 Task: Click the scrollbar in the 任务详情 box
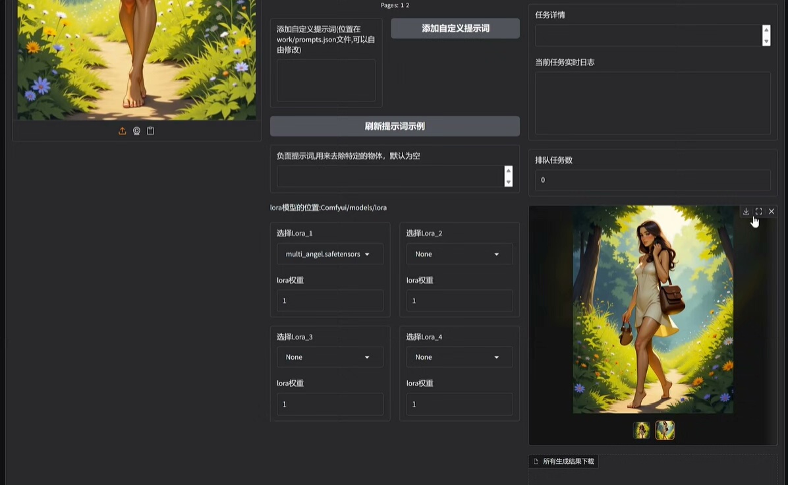(766, 36)
